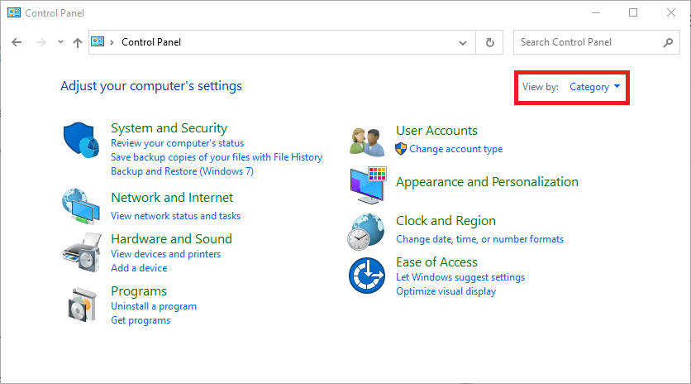Open Save backup copies with File History
Image resolution: width=691 pixels, height=384 pixels.
pos(217,157)
